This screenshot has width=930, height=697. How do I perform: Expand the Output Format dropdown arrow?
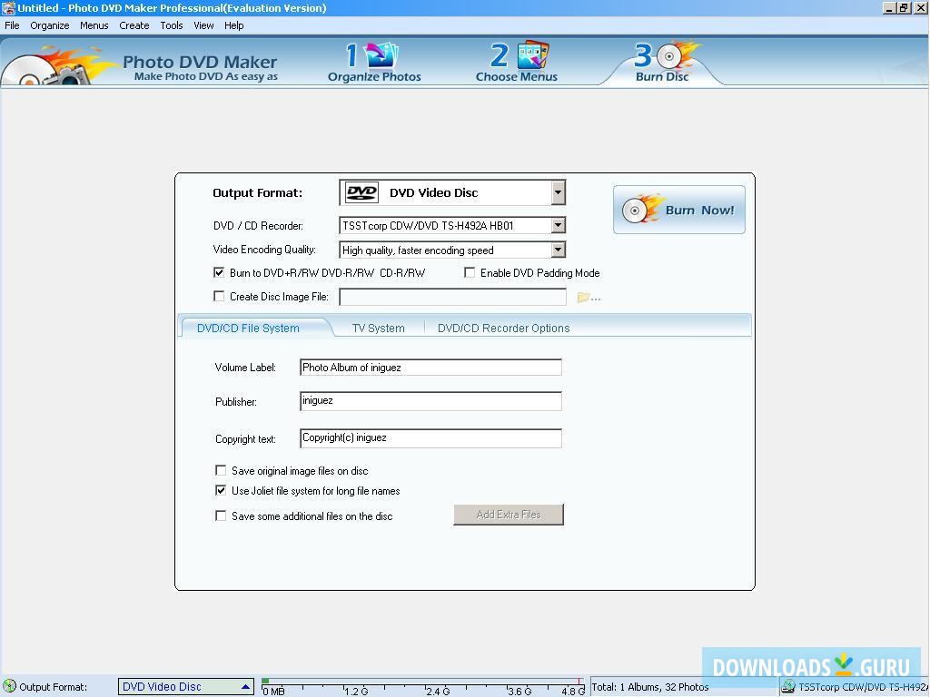pos(558,192)
